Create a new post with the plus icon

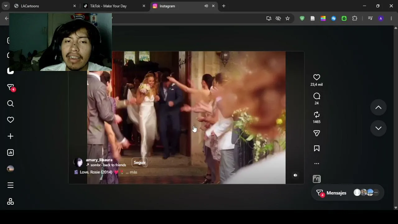coord(10,136)
